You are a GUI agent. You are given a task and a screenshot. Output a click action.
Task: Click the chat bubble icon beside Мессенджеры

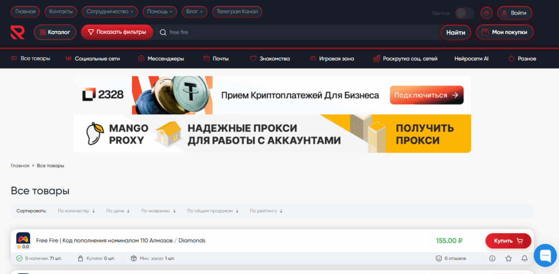pos(141,59)
